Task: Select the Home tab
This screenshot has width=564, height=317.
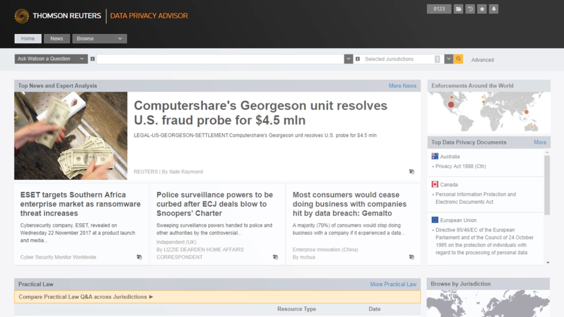Action: 28,38
